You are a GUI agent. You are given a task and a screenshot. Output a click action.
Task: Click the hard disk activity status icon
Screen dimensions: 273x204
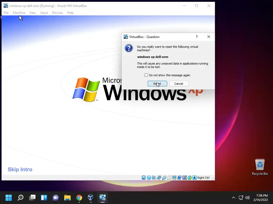pos(143,178)
